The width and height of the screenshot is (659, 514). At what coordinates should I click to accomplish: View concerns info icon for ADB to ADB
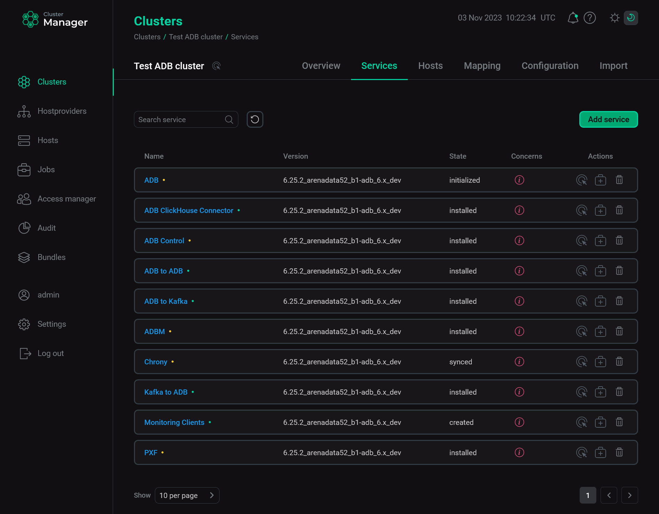coord(519,271)
